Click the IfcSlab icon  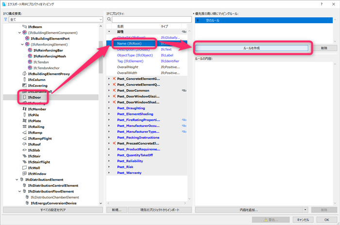(24, 150)
